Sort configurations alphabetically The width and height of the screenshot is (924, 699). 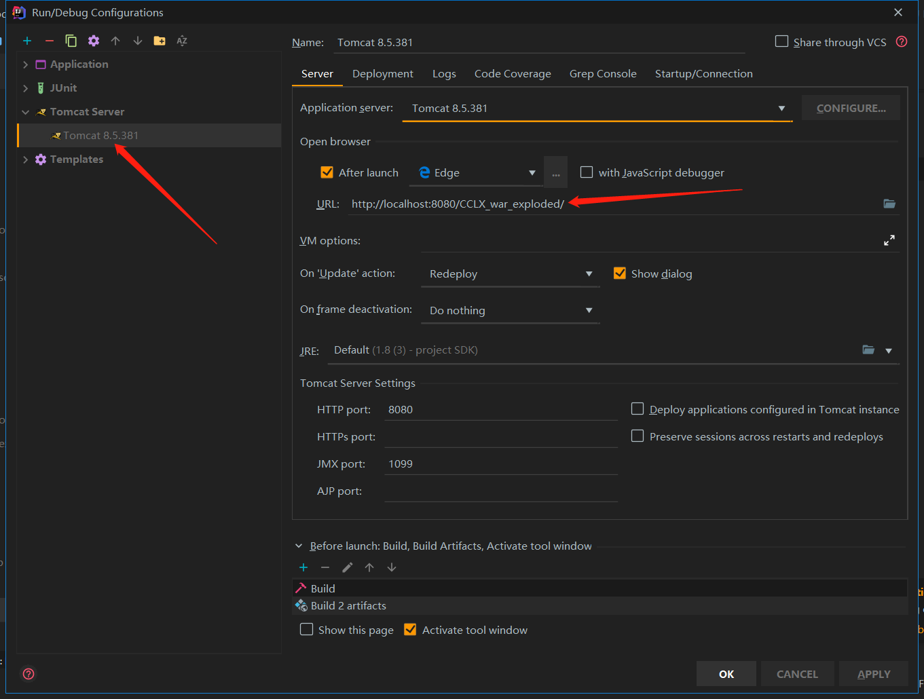[x=181, y=40]
